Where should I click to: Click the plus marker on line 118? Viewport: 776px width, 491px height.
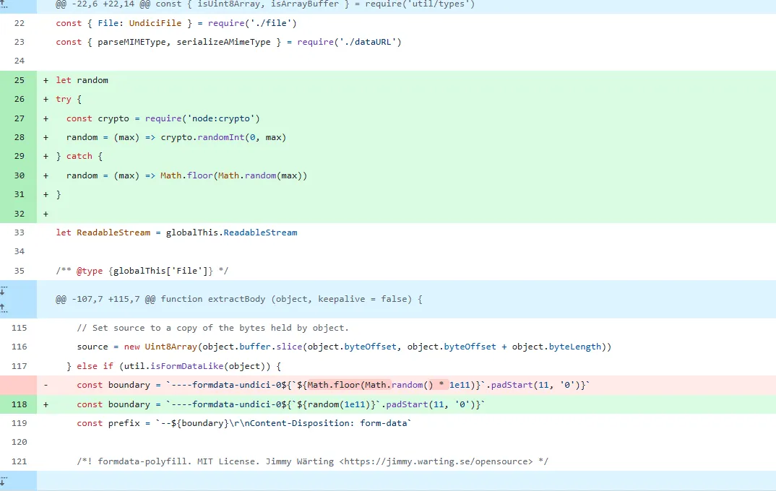(46, 404)
